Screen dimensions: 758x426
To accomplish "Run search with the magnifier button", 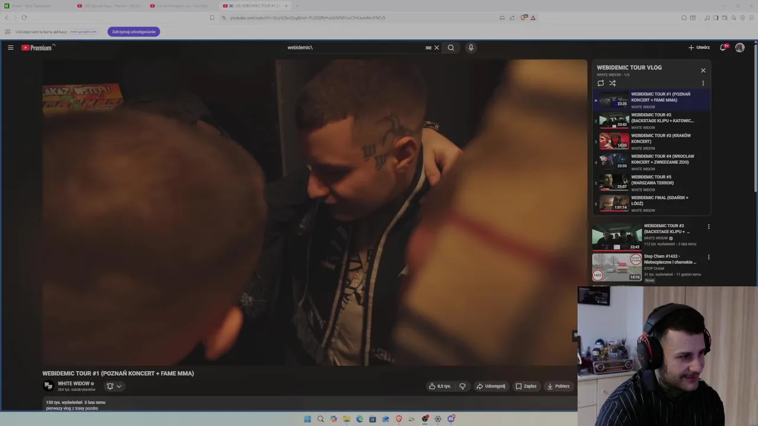I will (451, 47).
